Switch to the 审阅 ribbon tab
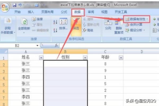159x106 pixels. [91, 12]
